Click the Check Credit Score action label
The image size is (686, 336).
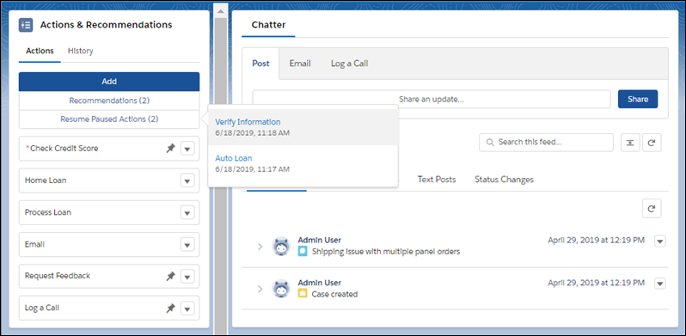click(64, 149)
